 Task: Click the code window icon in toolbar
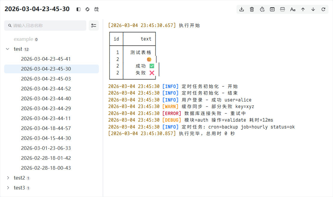(x=272, y=9)
